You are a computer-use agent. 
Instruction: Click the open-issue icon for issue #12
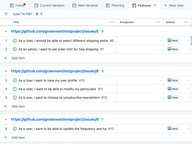pyautogui.click(x=15, y=97)
